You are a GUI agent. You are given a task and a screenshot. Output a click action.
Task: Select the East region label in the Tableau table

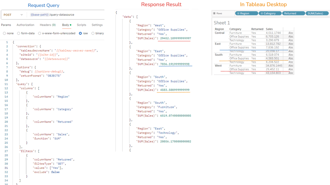point(217,44)
